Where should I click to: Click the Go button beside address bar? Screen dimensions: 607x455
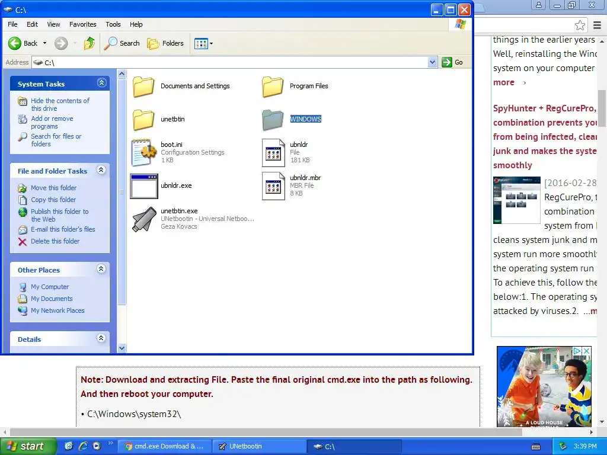[x=452, y=62]
